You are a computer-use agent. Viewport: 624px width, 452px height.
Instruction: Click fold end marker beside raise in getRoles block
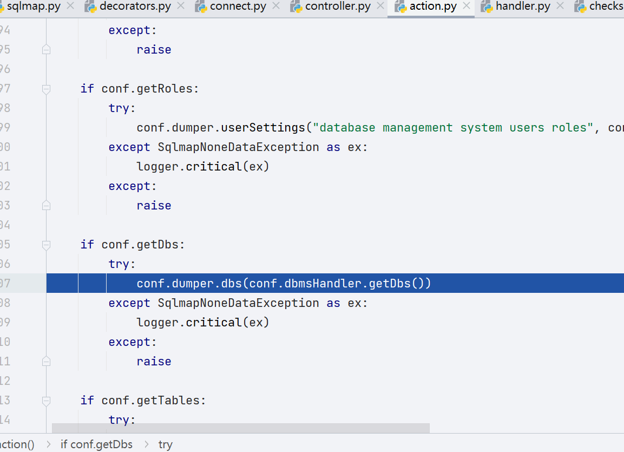point(46,205)
